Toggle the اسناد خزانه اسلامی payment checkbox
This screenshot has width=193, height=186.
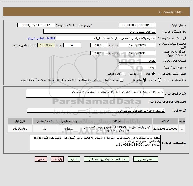click(122, 80)
